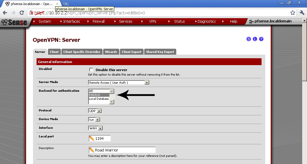This screenshot has width=307, height=164.
Task: Click the Local port input field
Action: click(100, 138)
